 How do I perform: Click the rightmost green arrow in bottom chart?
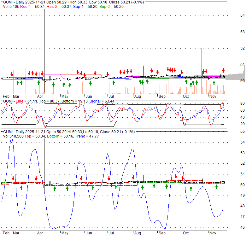217,187
